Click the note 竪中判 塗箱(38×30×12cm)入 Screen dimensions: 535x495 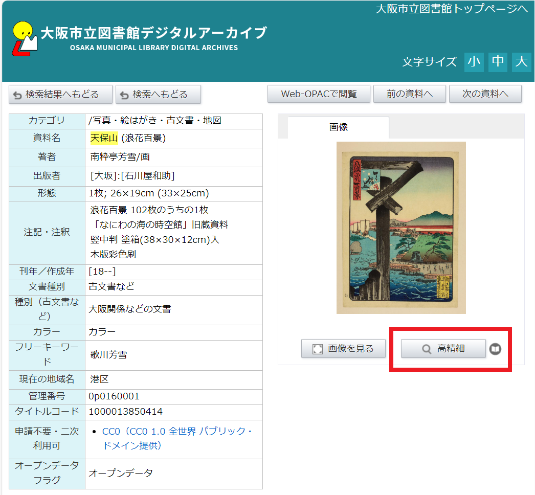(x=154, y=240)
